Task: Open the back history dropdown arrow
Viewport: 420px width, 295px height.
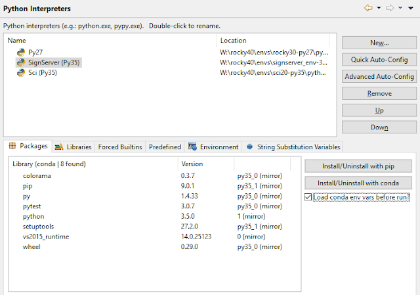Action: click(x=379, y=8)
